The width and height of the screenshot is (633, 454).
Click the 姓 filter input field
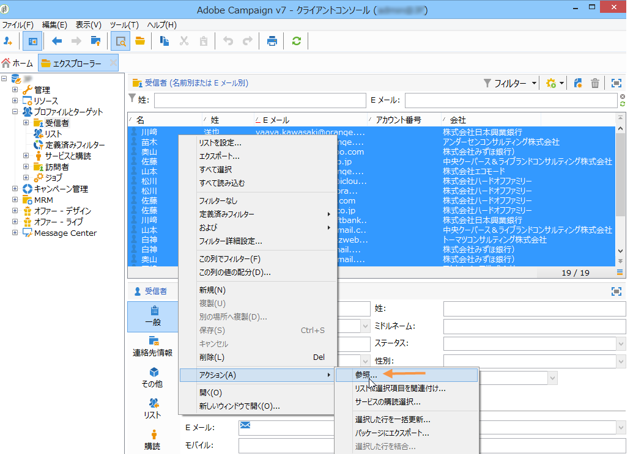pos(260,100)
